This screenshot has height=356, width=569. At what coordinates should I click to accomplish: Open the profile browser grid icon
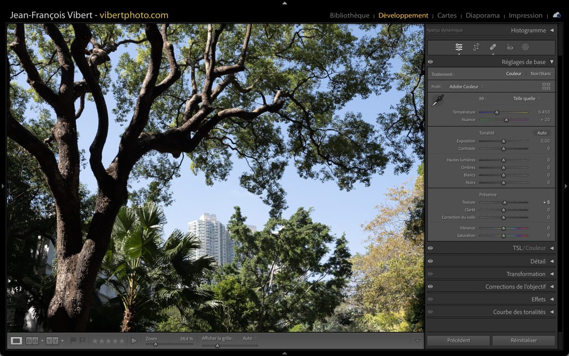546,86
